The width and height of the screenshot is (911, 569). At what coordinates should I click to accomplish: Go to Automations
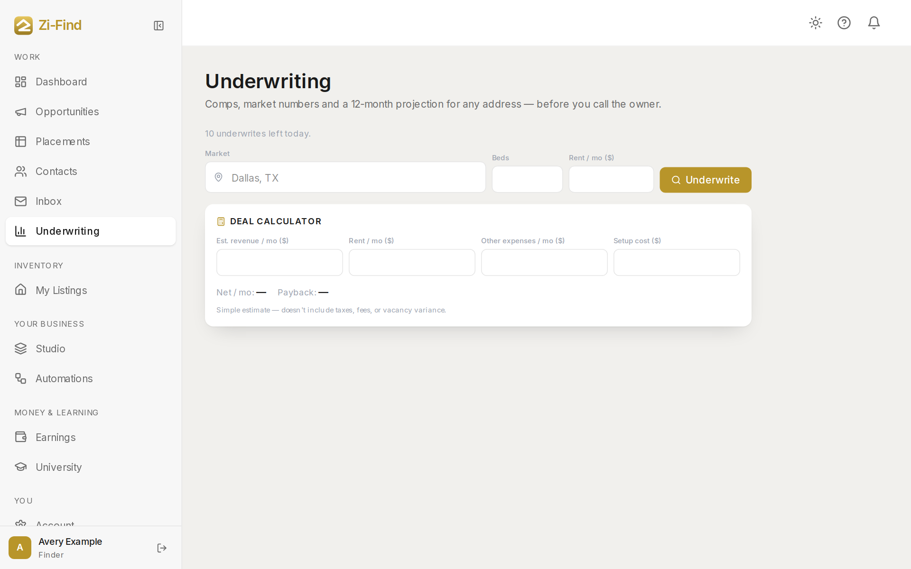pos(91,378)
